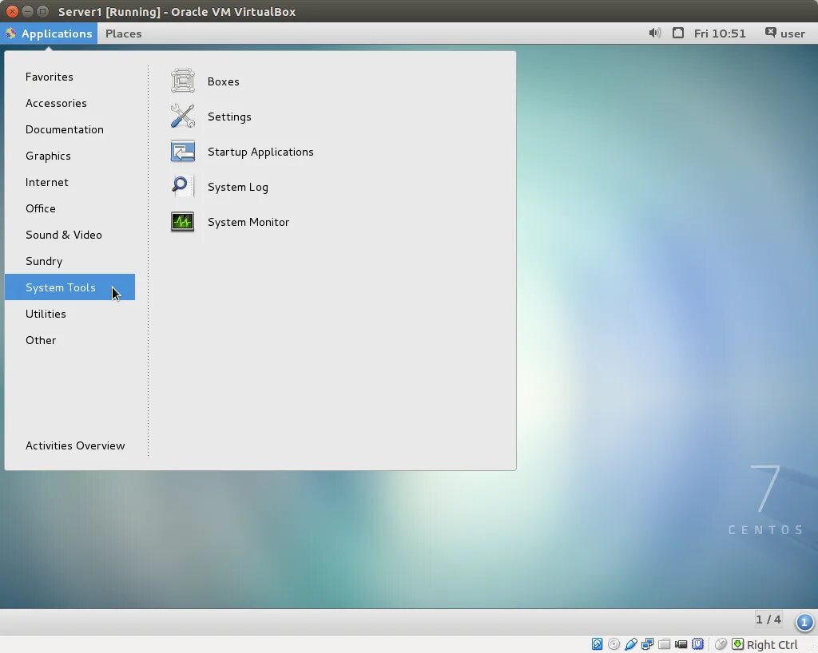Open System Log magnifier icon

point(183,187)
